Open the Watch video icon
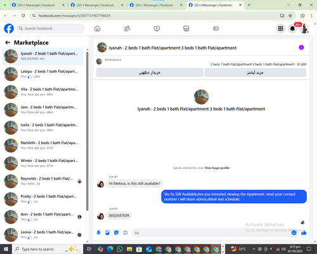The image size is (317, 254). click(157, 29)
